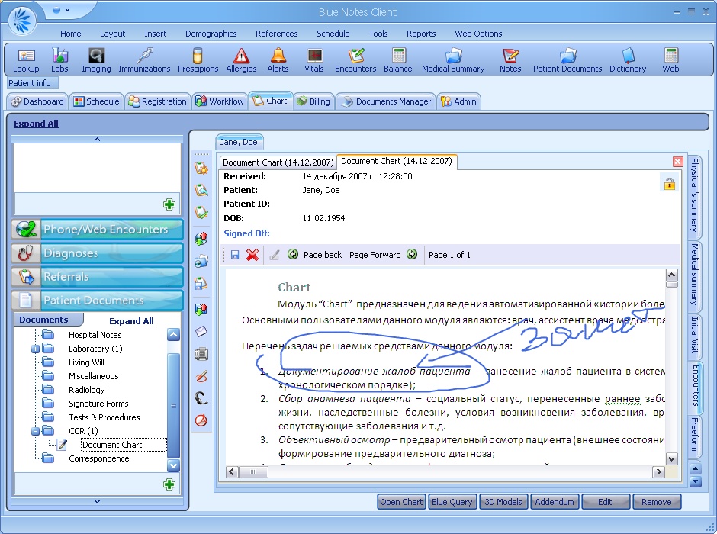Screen dimensions: 717x534
Task: Click the Open Chart button
Action: [401, 502]
